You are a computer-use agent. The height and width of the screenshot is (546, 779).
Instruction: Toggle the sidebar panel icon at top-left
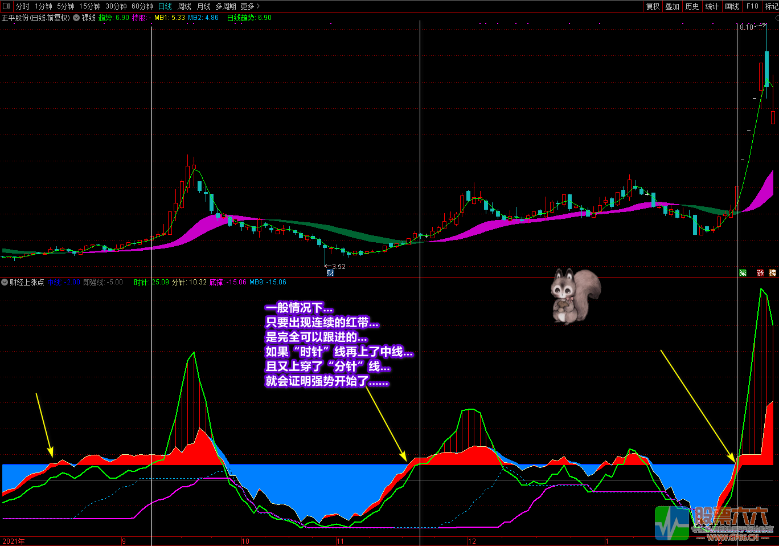6,6
